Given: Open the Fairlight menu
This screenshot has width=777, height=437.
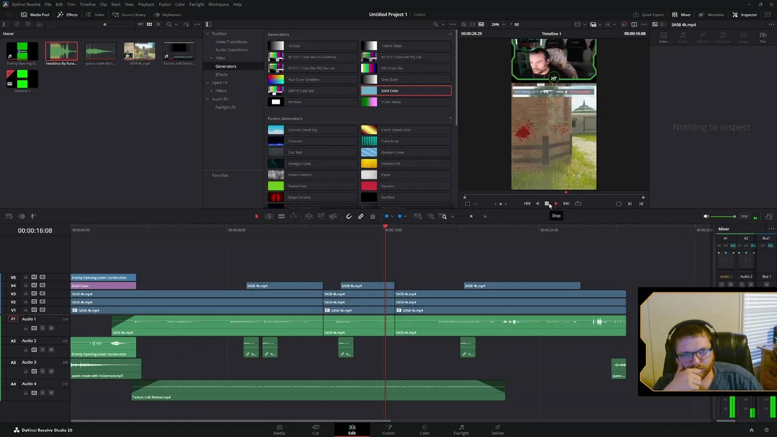Looking at the screenshot, I should click(x=197, y=4).
